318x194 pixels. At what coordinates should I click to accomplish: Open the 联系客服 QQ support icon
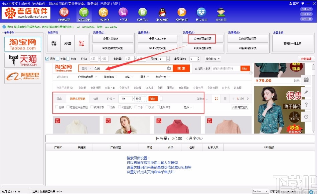[x=162, y=14]
